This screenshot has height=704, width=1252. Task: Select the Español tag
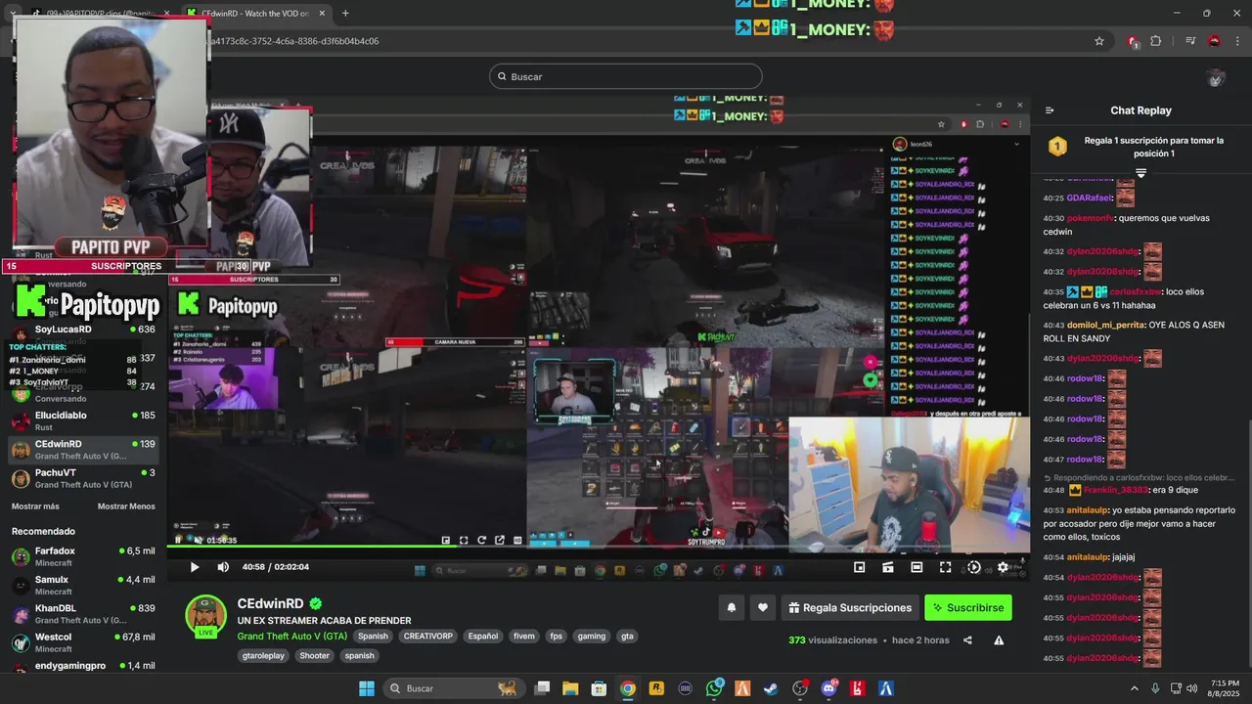click(482, 636)
